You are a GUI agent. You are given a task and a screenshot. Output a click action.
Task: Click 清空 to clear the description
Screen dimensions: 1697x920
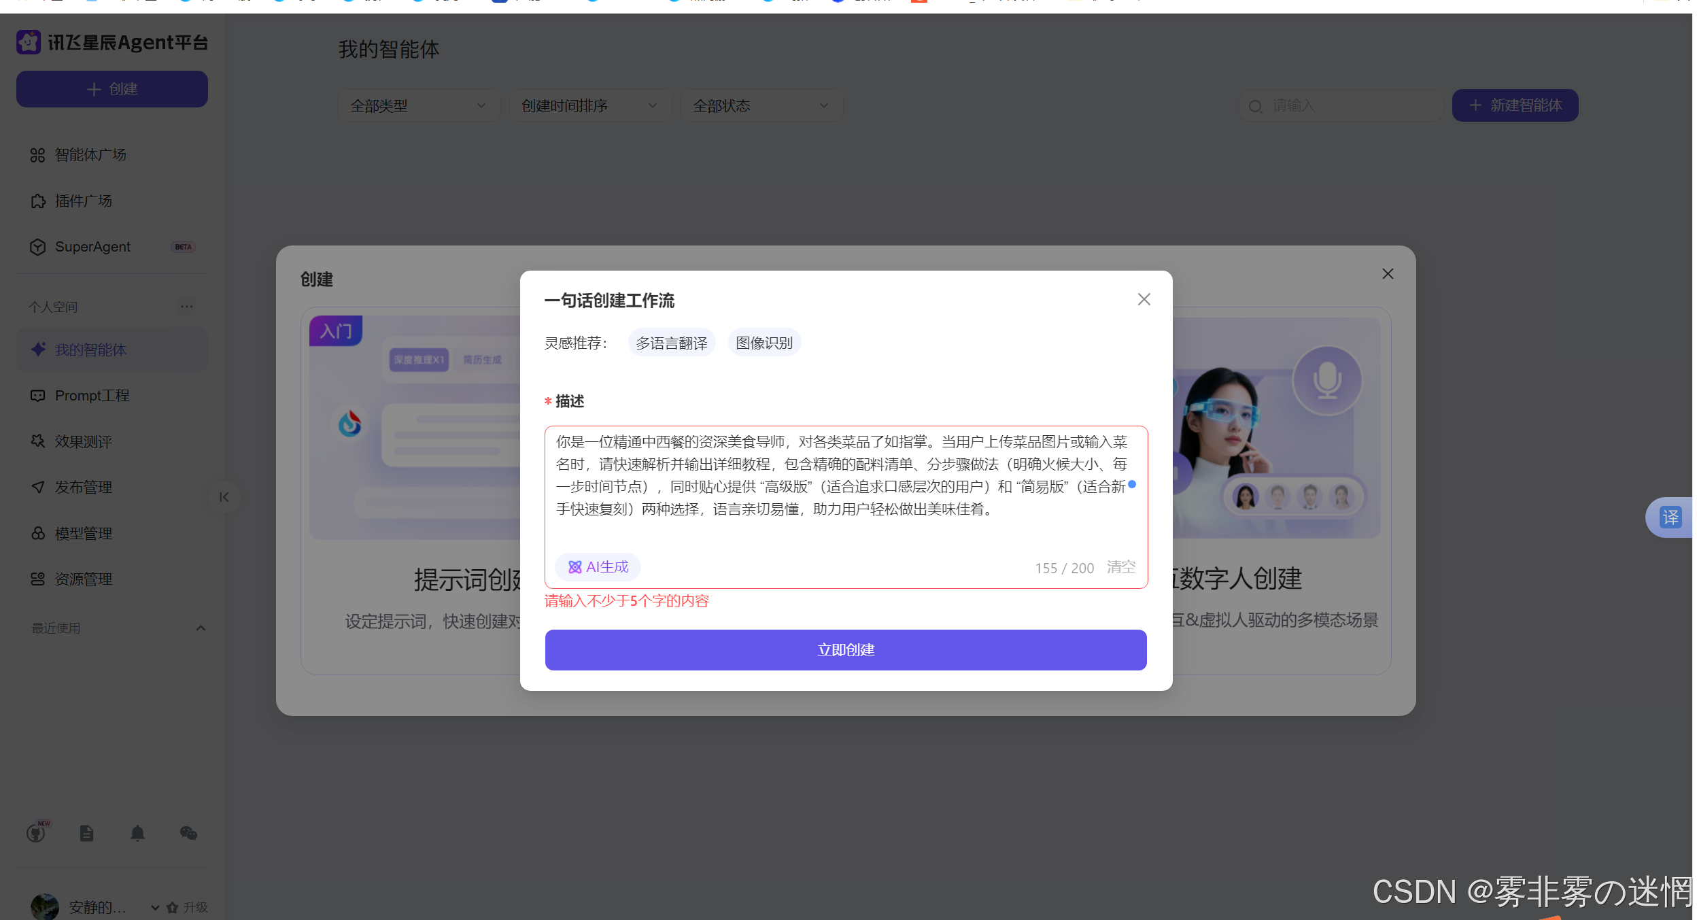[1120, 567]
